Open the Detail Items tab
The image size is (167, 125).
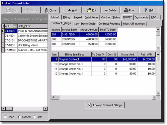click(x=91, y=17)
